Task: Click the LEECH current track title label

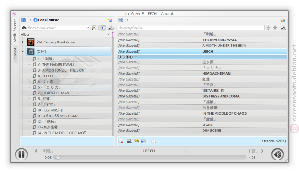Action: coord(149,151)
